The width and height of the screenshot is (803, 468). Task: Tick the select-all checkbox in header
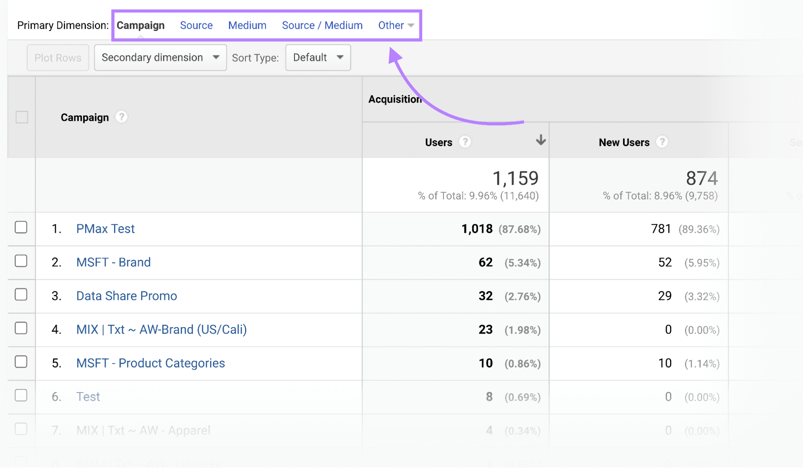pyautogui.click(x=22, y=117)
